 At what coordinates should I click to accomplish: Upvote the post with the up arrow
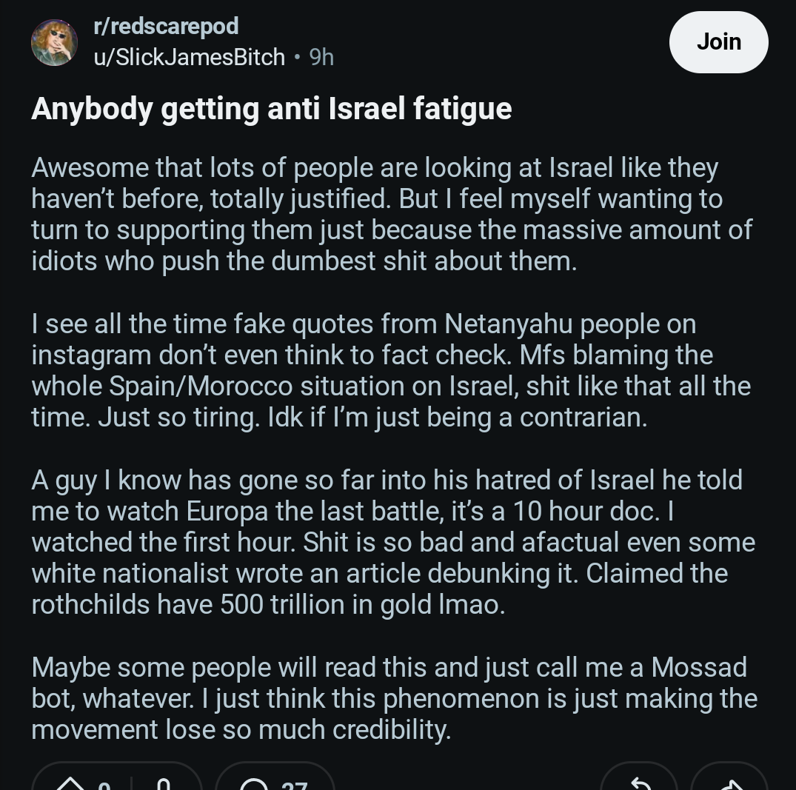click(x=70, y=784)
